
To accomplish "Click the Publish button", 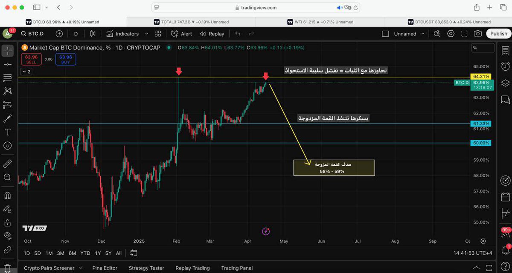I will 498,34.
